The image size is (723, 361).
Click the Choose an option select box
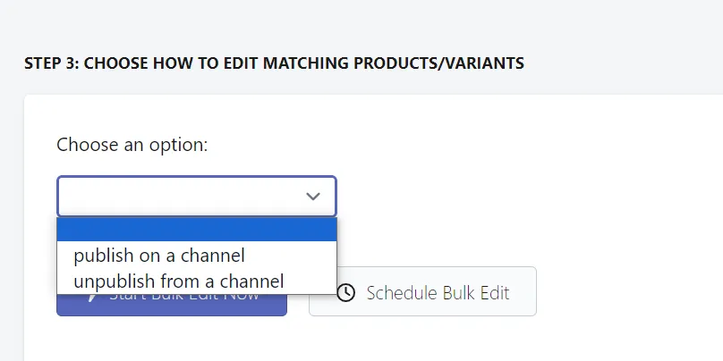click(197, 197)
